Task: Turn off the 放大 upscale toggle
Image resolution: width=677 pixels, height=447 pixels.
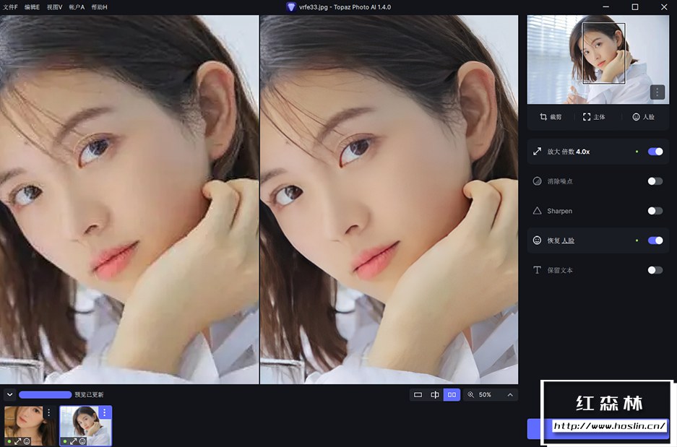Action: tap(655, 152)
